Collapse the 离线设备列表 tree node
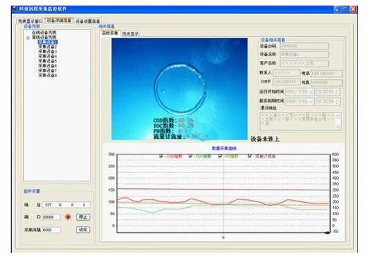This screenshot has width=381, height=259. (x=28, y=37)
